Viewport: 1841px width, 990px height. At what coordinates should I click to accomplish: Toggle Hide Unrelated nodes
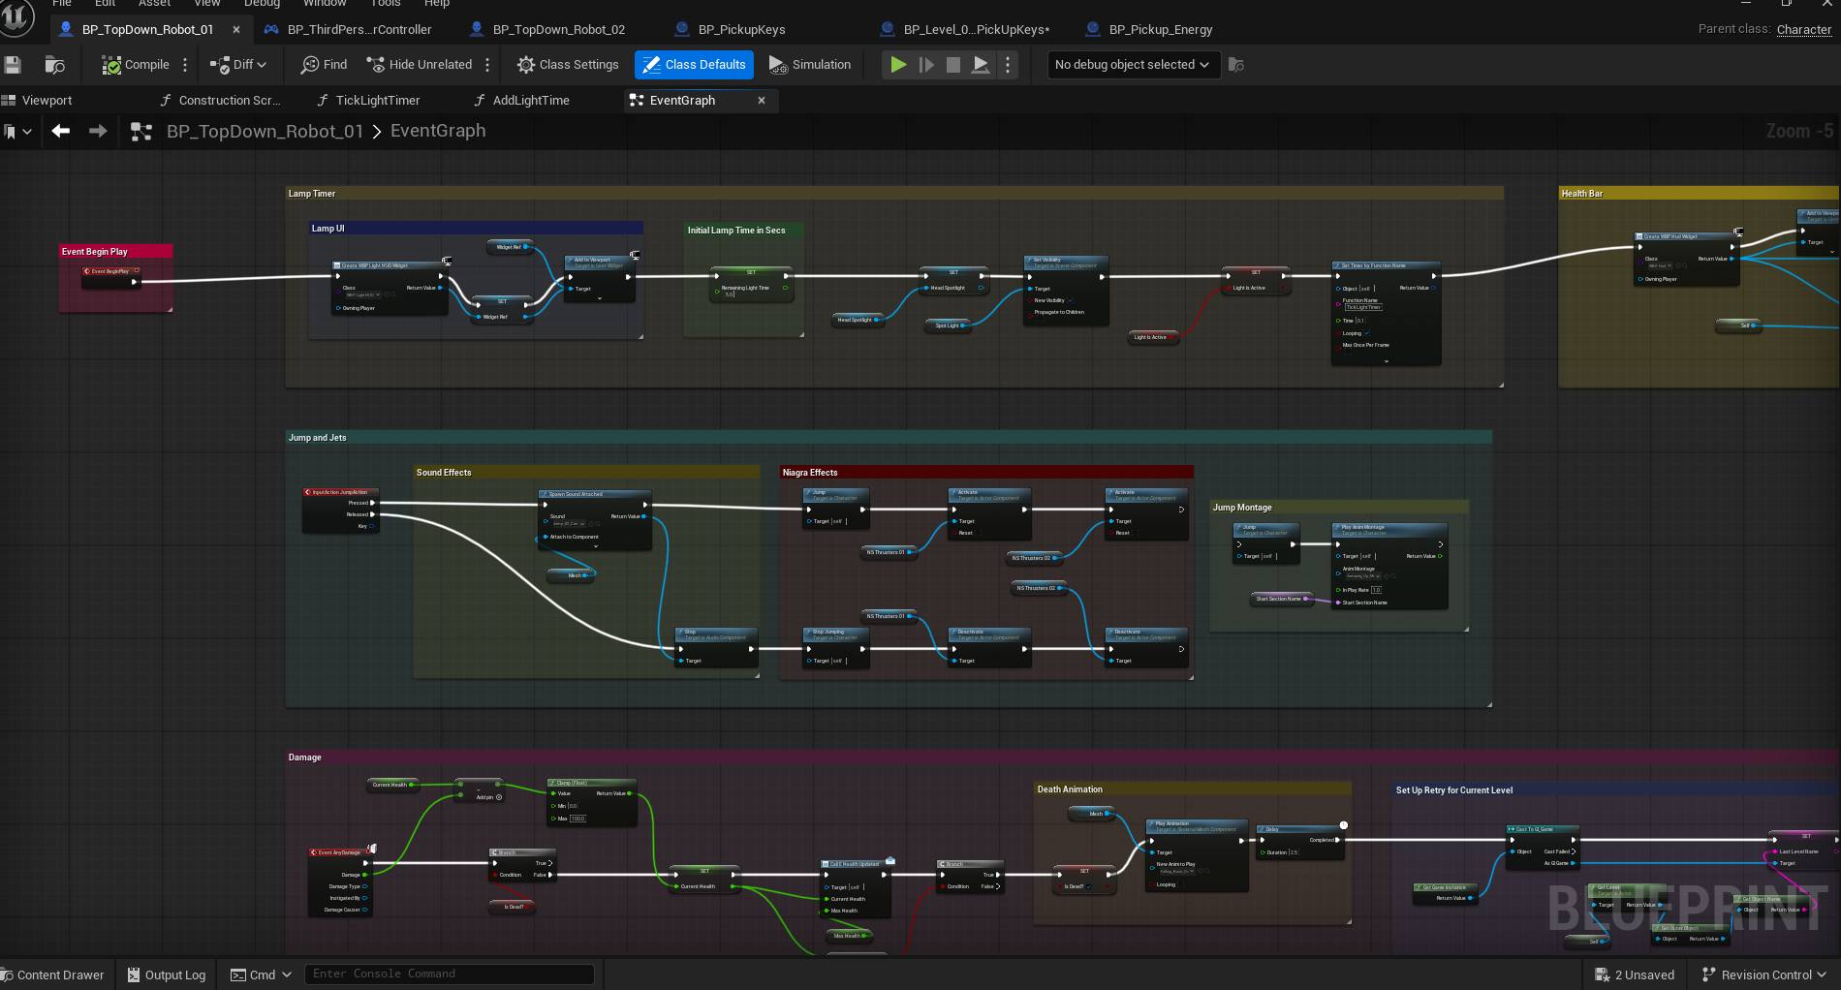click(419, 65)
